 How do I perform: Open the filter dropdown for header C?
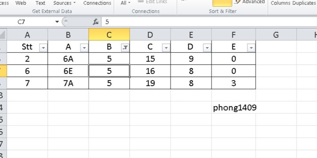pyautogui.click(x=166, y=48)
